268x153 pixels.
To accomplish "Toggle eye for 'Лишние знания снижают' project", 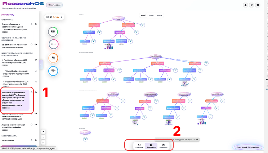I will (x=36, y=125).
